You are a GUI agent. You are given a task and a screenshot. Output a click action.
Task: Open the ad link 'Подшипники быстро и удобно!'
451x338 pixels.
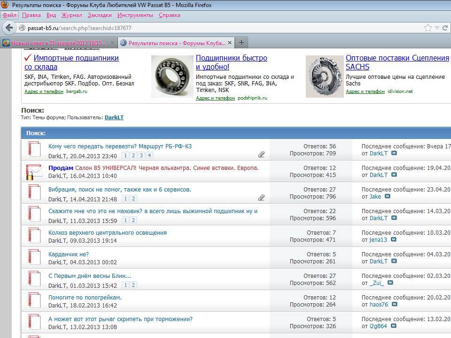tap(232, 62)
